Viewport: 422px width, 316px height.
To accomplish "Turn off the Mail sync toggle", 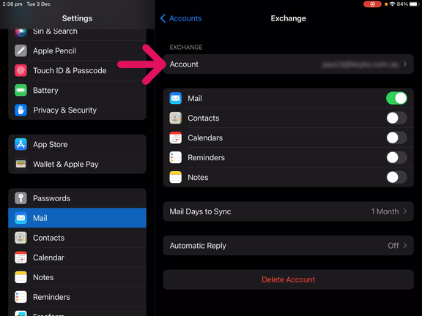I will click(x=396, y=98).
